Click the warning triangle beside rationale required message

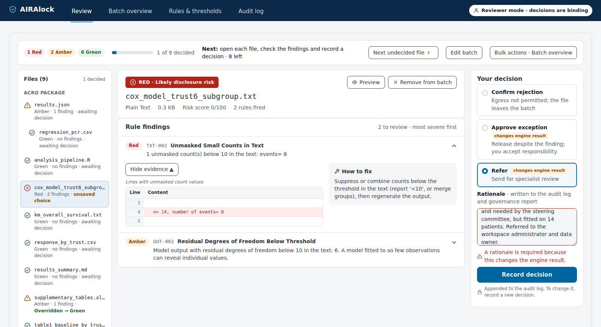480,256
